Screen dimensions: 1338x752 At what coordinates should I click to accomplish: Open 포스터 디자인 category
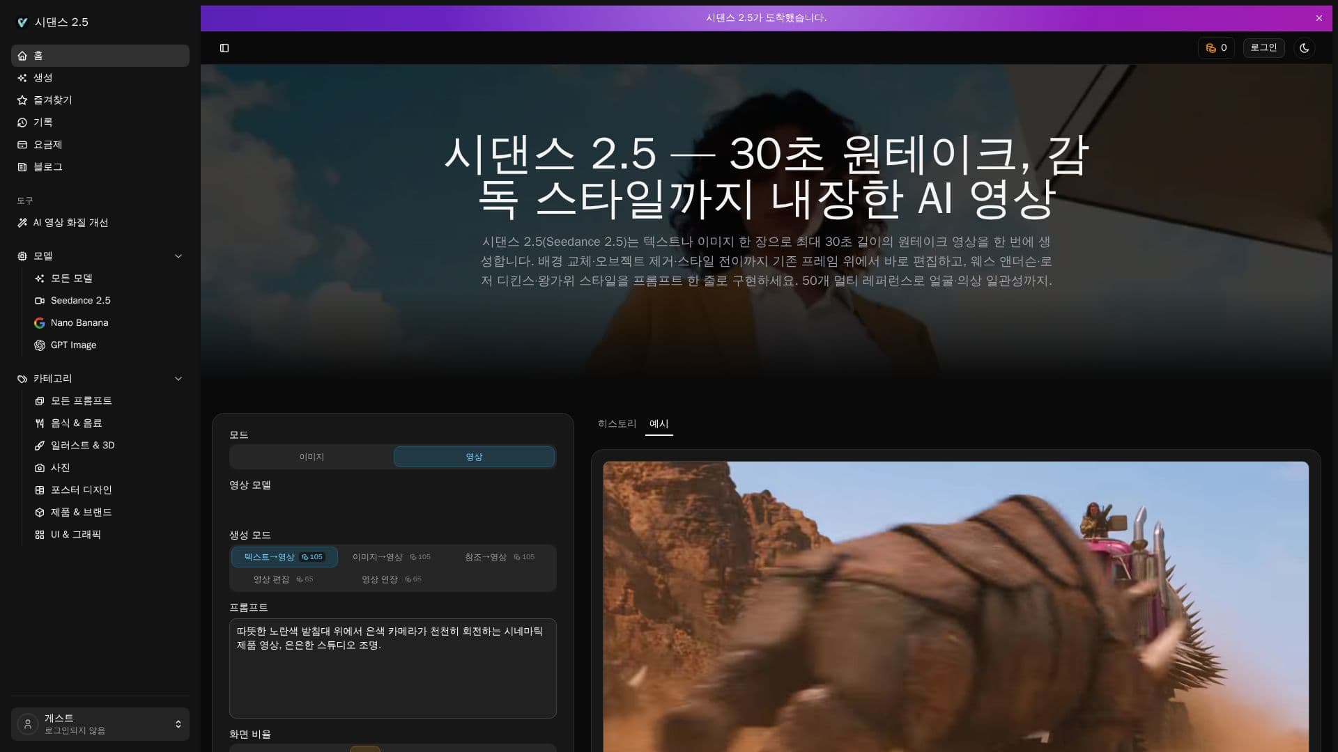[x=109, y=490]
